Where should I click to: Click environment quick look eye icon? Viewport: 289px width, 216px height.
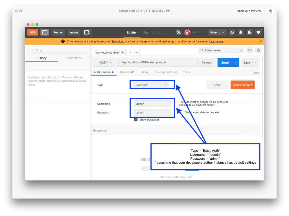tap(249, 50)
